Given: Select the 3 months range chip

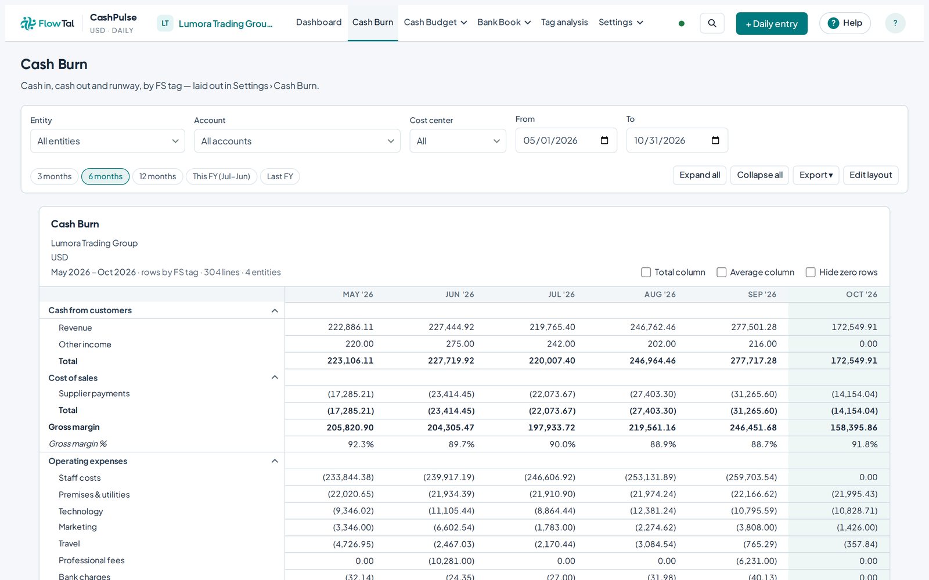Looking at the screenshot, I should [x=55, y=176].
